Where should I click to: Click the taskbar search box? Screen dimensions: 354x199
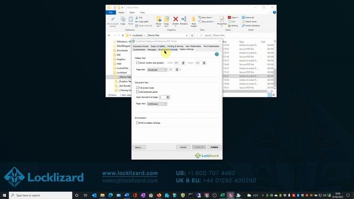point(40,195)
